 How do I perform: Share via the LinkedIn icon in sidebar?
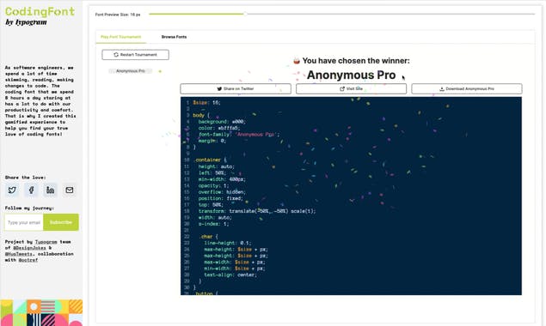[51, 190]
